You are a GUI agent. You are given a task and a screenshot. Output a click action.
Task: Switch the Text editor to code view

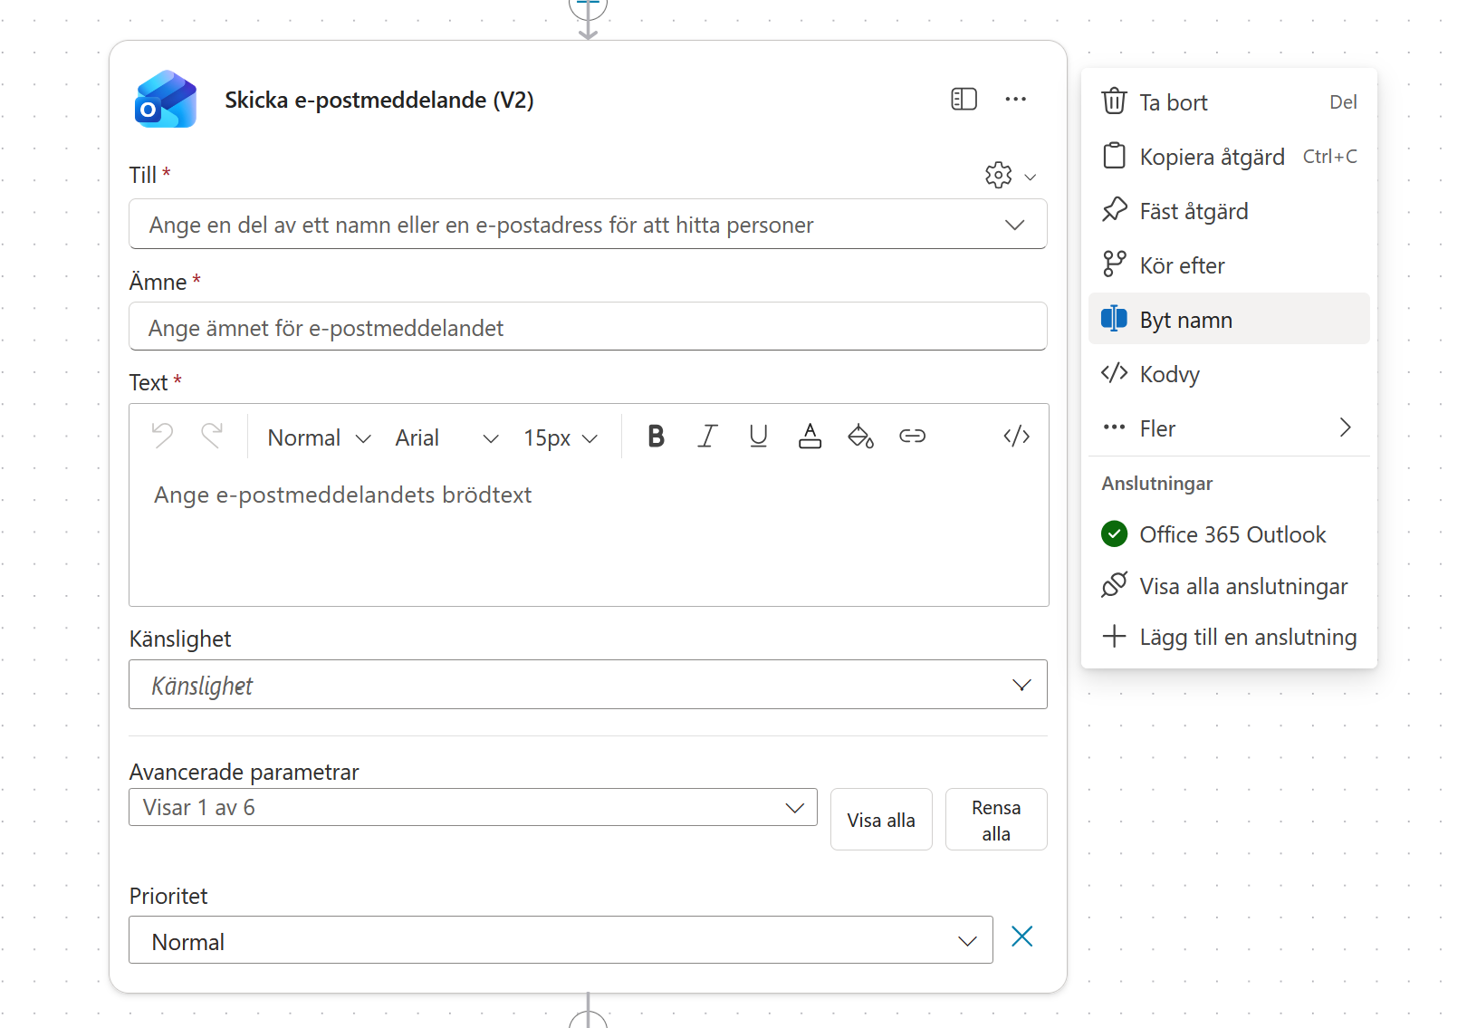pos(1016,437)
